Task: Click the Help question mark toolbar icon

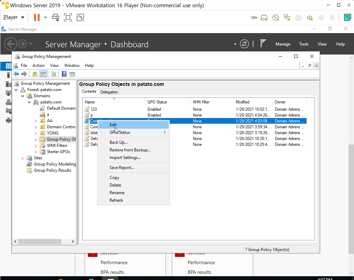Action: coord(64,74)
